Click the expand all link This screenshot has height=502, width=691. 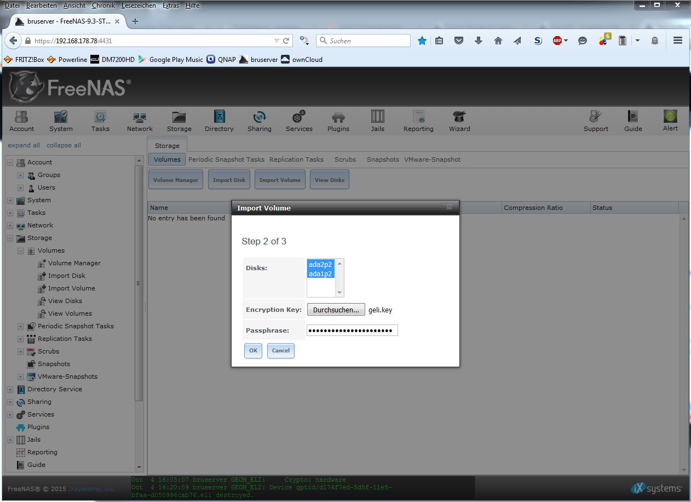(x=24, y=145)
